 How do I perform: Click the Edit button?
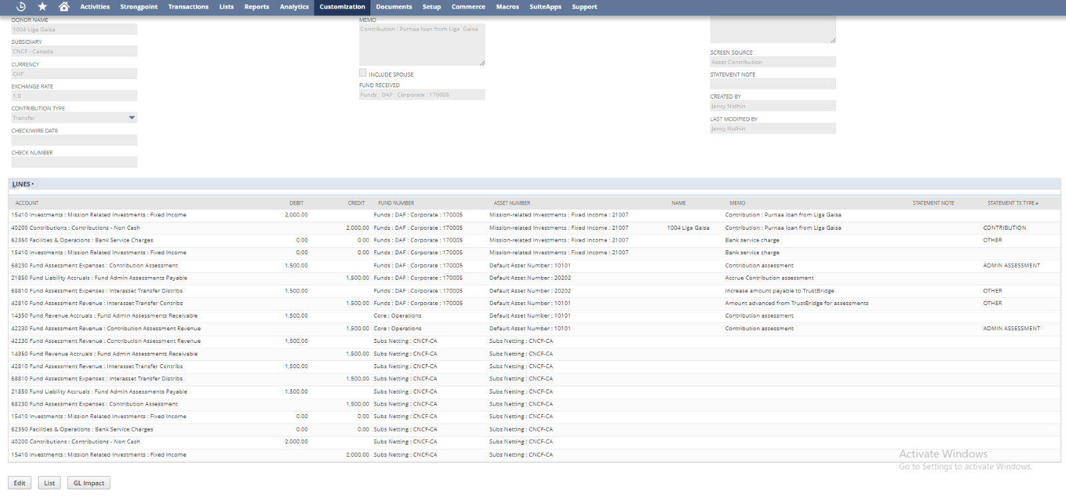pyautogui.click(x=19, y=483)
